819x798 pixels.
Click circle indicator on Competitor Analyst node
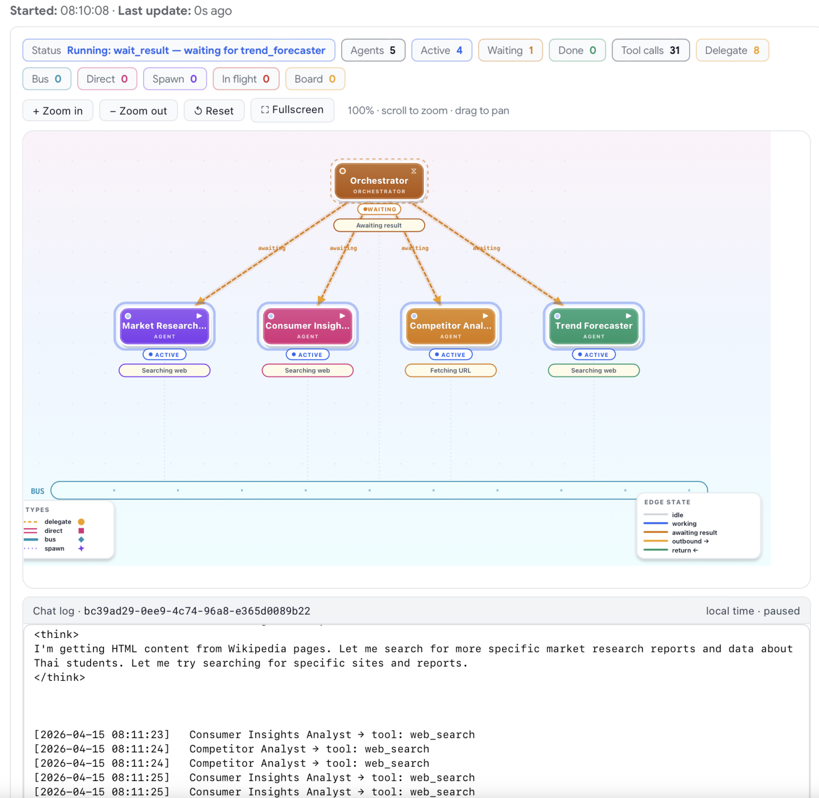[414, 316]
